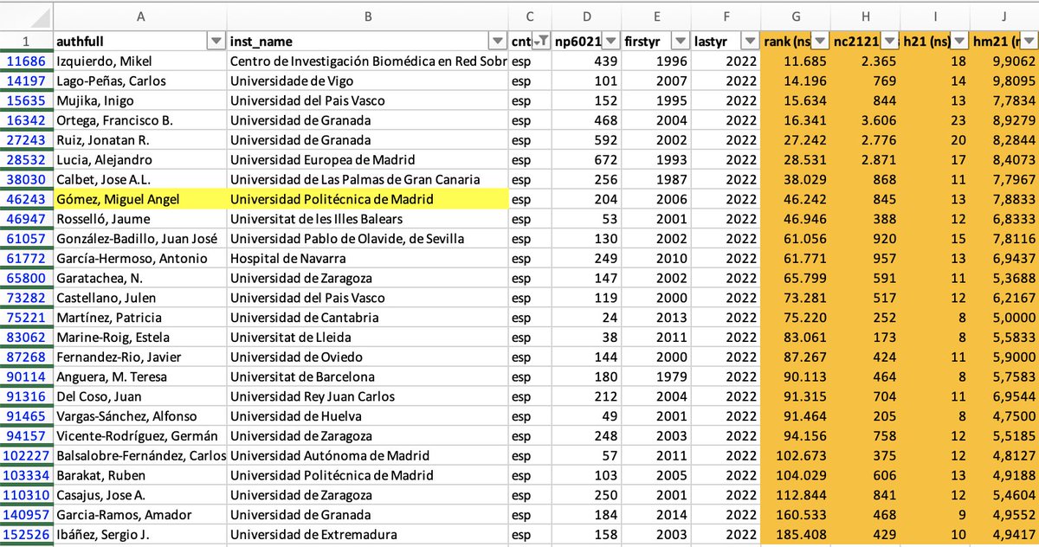This screenshot has width=1039, height=547.
Task: Open the authfull column filter dropdown
Action: click(x=216, y=42)
